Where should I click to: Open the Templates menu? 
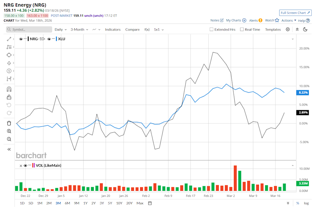pyautogui.click(x=272, y=30)
